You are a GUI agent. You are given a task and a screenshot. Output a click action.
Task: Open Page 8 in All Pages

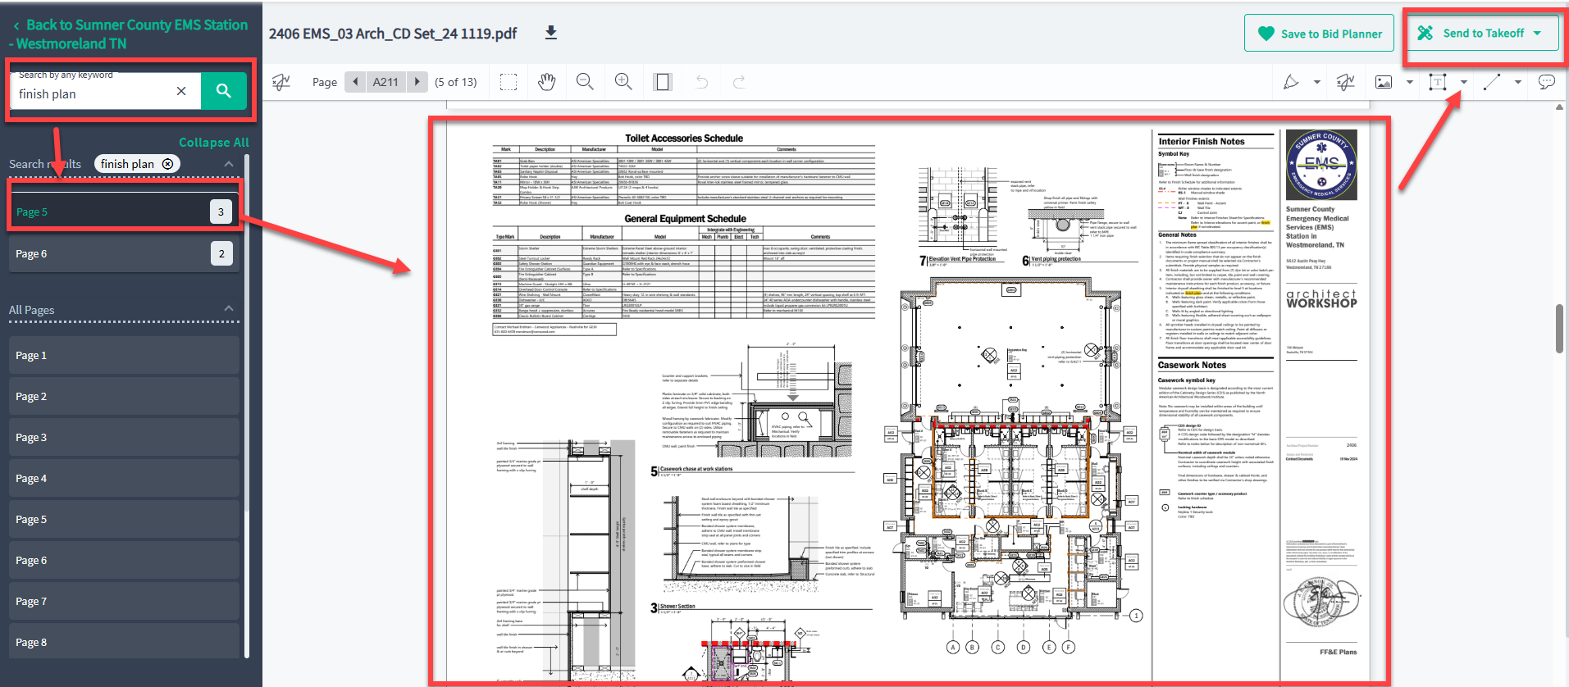(x=124, y=641)
